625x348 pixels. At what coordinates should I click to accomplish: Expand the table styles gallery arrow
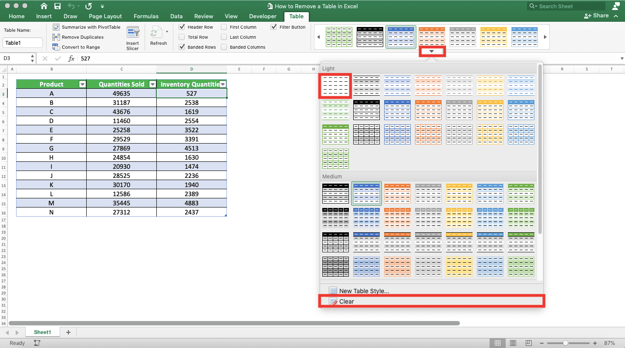(432, 51)
